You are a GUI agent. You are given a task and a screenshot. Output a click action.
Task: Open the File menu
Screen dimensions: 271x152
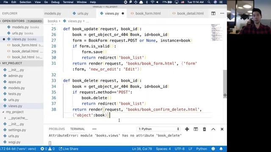(6, 2)
